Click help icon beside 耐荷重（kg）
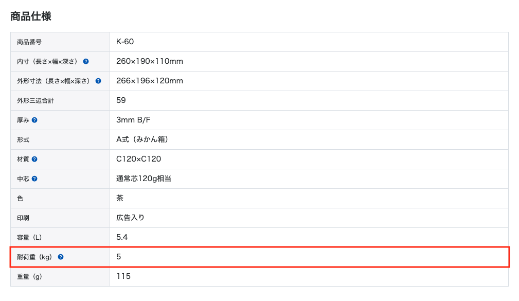519x301 pixels. click(x=61, y=257)
